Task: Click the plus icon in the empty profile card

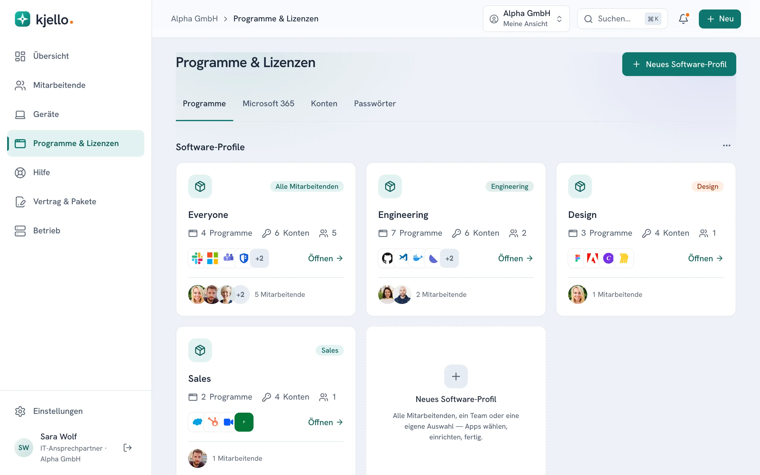Action: tap(456, 376)
